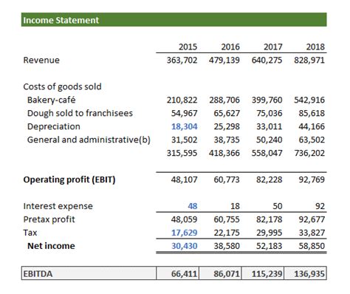The image size is (350, 294).
Task: Click the 2015 EBITDA cell 66,411
Action: (177, 273)
